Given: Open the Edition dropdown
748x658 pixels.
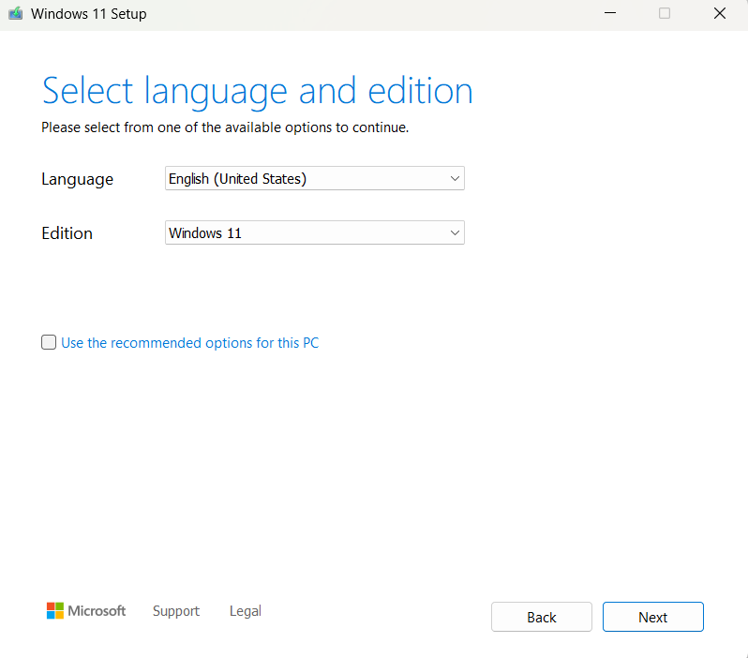Looking at the screenshot, I should (314, 232).
